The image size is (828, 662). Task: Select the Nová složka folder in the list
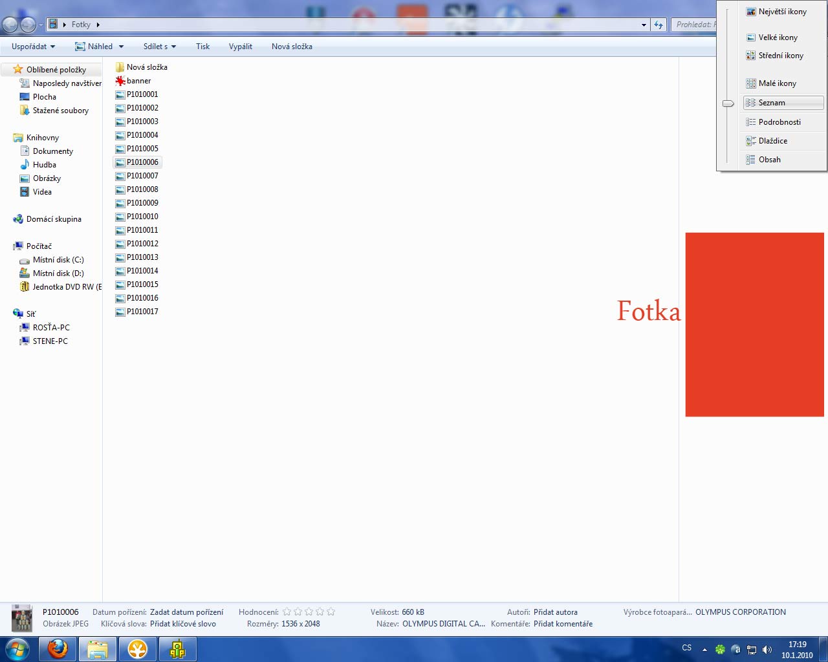141,67
